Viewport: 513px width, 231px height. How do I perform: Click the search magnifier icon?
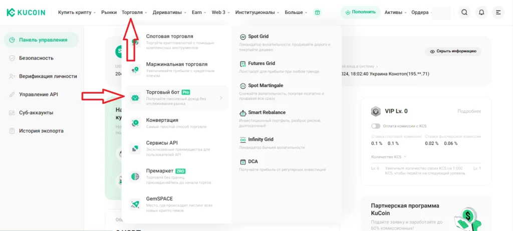[x=464, y=12]
